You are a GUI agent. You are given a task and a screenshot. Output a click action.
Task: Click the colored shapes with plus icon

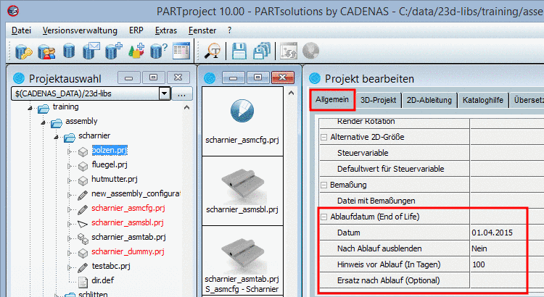(x=136, y=51)
